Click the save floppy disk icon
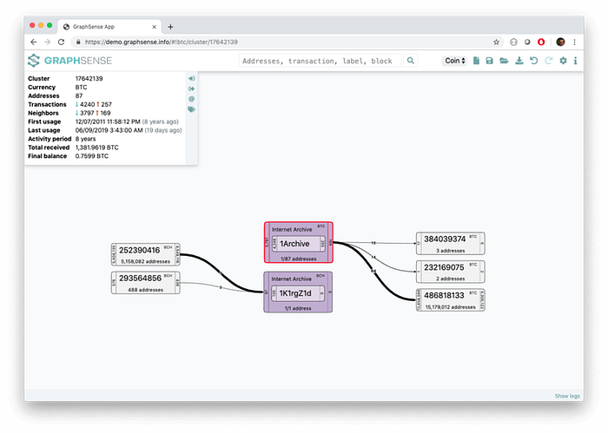608x433 pixels. point(490,61)
